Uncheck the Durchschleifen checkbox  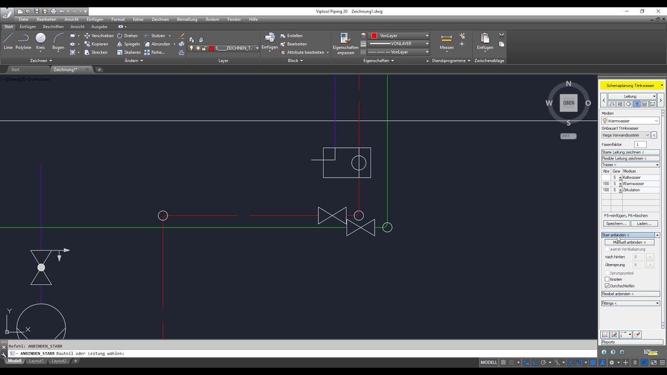[x=607, y=286]
